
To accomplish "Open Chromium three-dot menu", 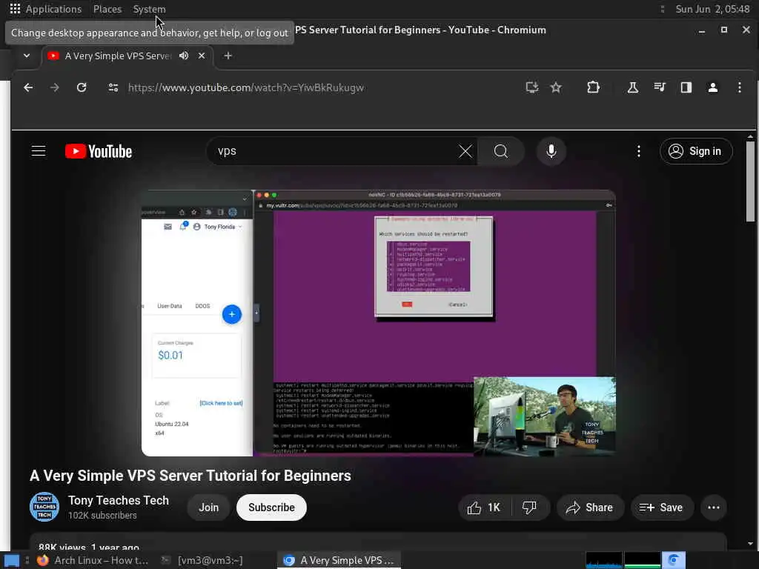I will click(739, 87).
